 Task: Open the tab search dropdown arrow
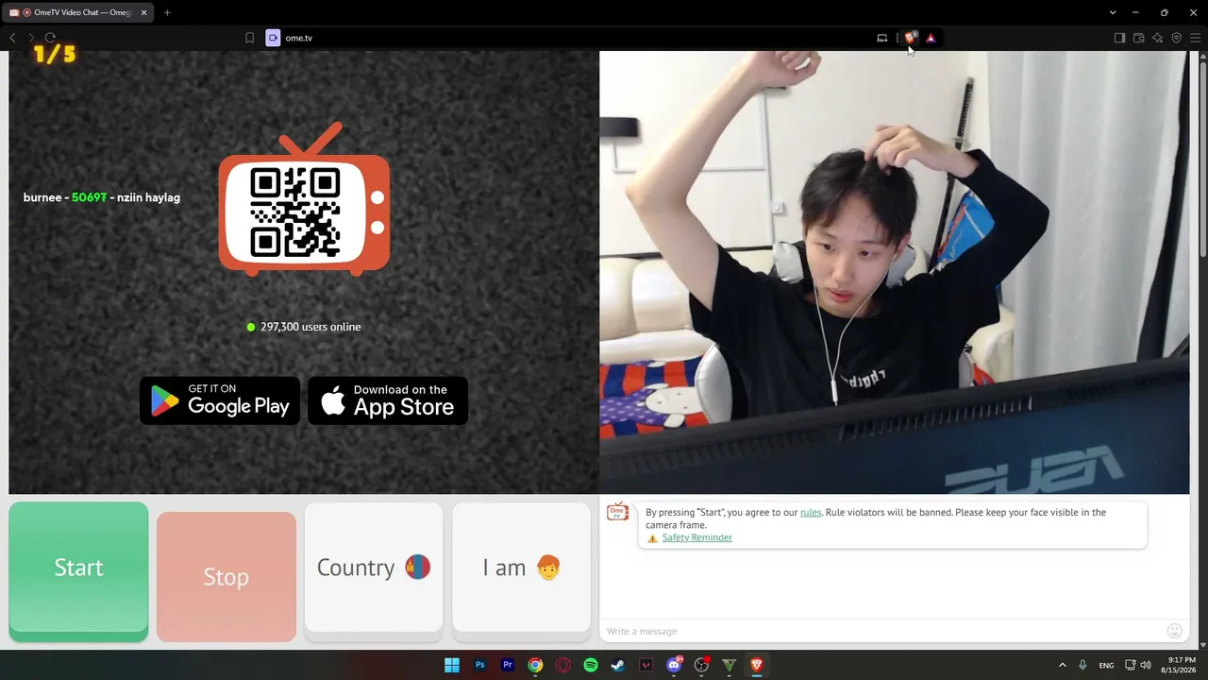coord(1113,12)
